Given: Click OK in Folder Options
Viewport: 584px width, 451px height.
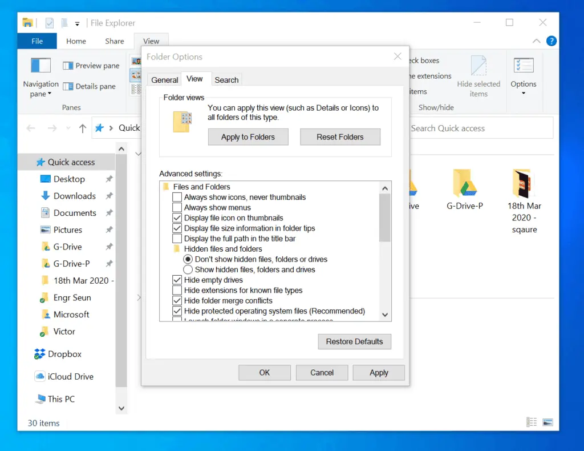Looking at the screenshot, I should click(265, 373).
